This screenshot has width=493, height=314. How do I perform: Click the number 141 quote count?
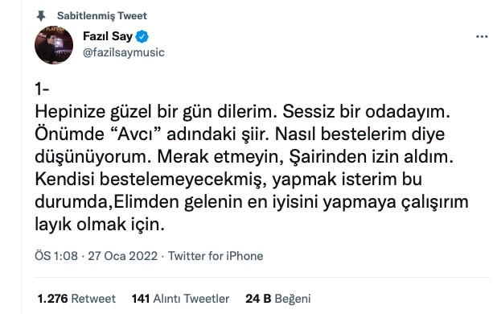(x=141, y=299)
